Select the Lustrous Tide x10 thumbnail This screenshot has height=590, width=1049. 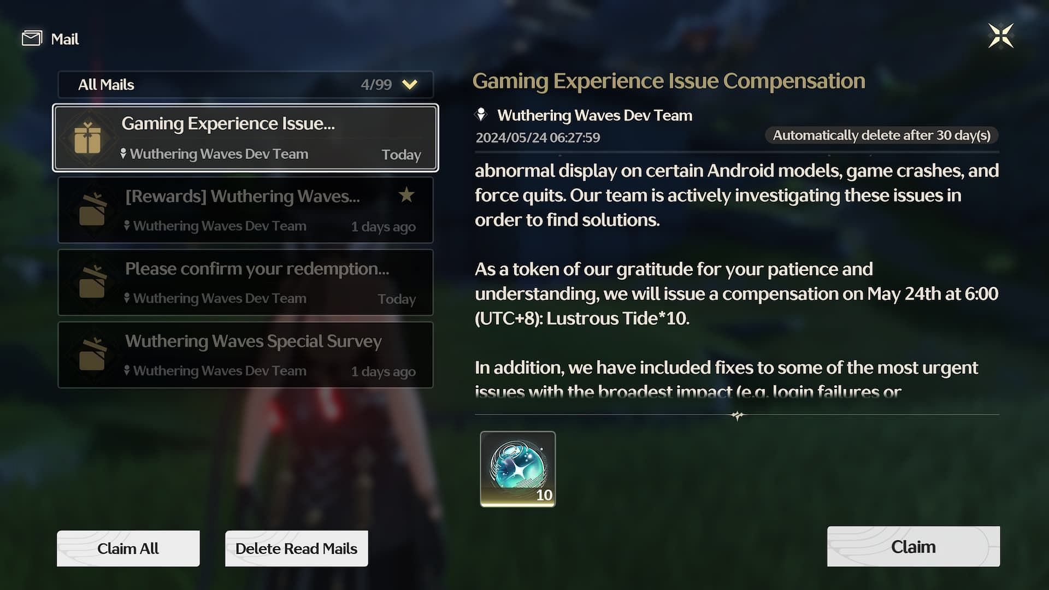(x=517, y=468)
